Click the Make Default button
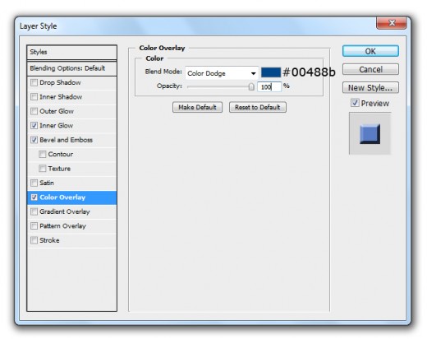 (197, 107)
